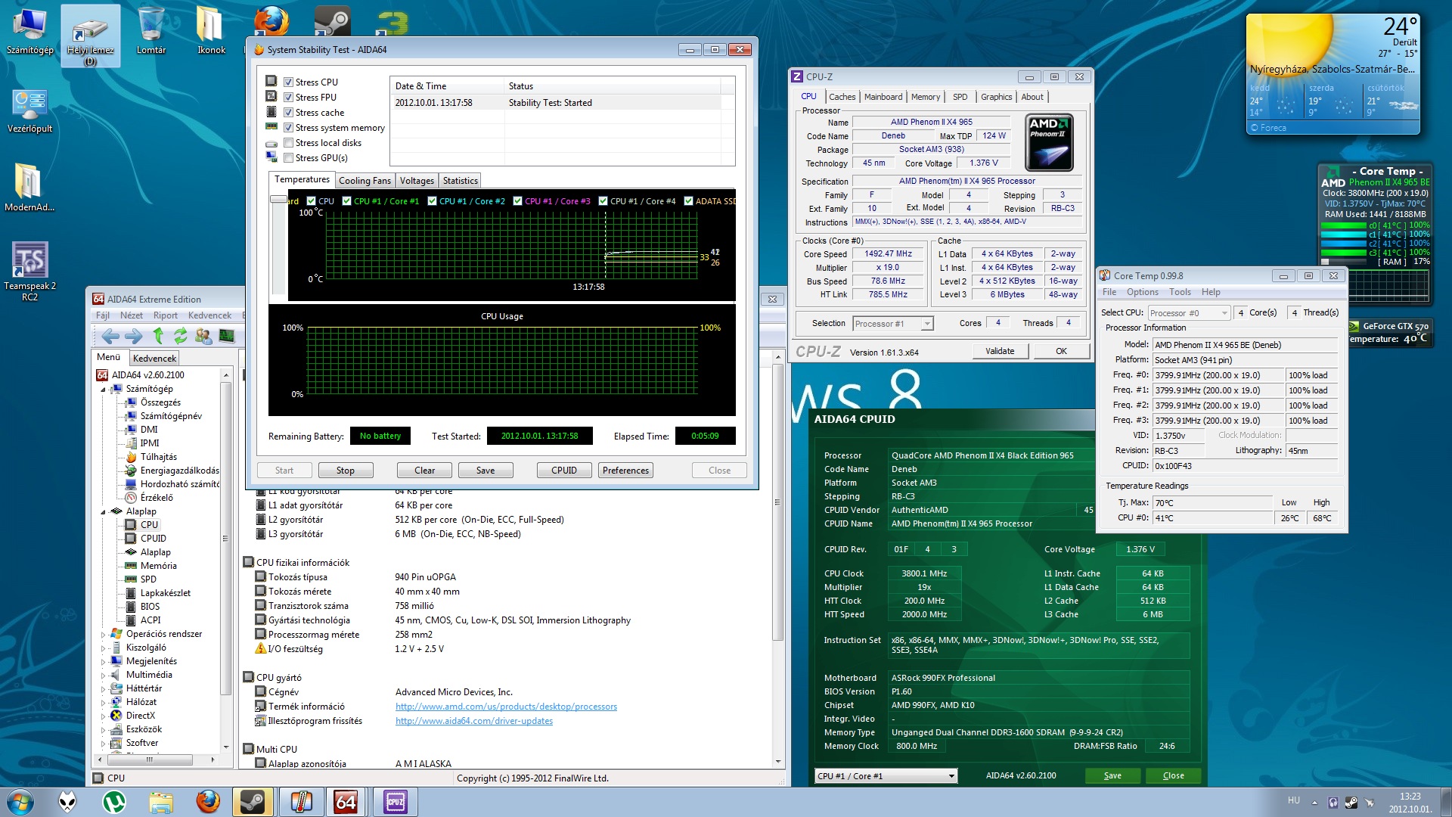Viewport: 1452px width, 817px height.
Task: Open Firefox from the taskbar
Action: point(207,802)
